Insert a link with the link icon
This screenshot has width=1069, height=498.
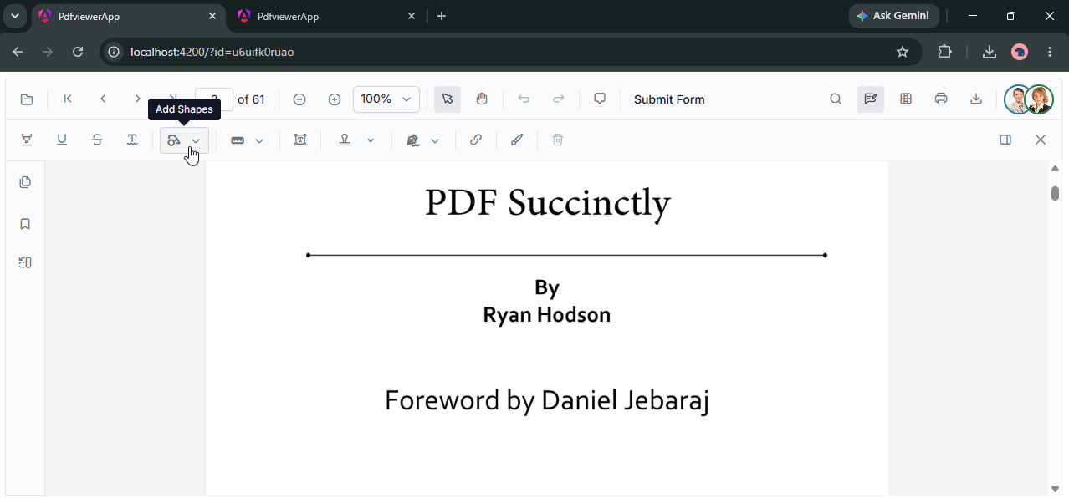476,140
